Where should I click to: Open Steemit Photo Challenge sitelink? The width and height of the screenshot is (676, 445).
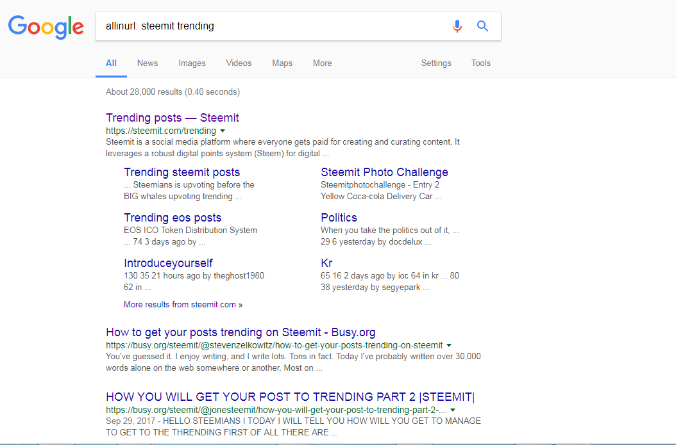coord(384,172)
